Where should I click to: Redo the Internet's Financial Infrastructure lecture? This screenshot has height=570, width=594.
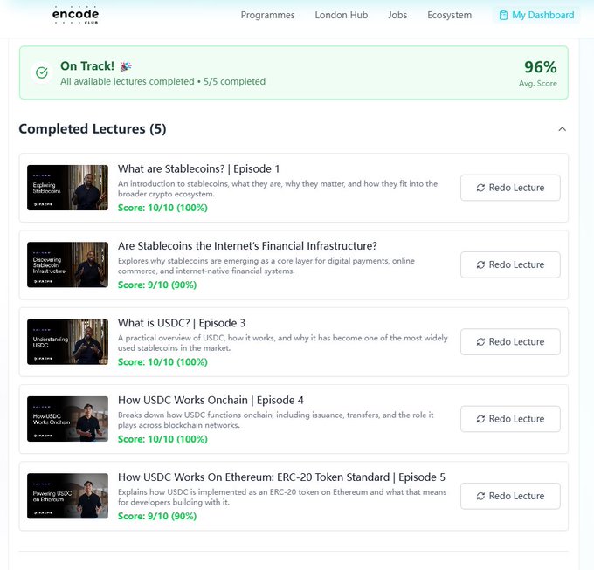click(510, 265)
